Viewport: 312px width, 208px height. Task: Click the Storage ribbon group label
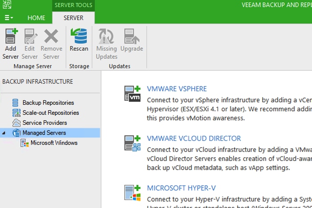coord(79,66)
